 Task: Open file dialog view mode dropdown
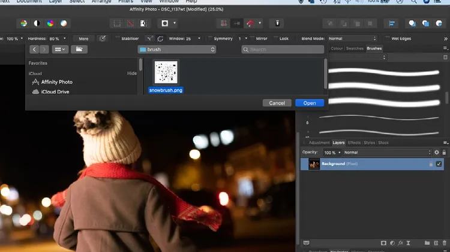point(60,49)
